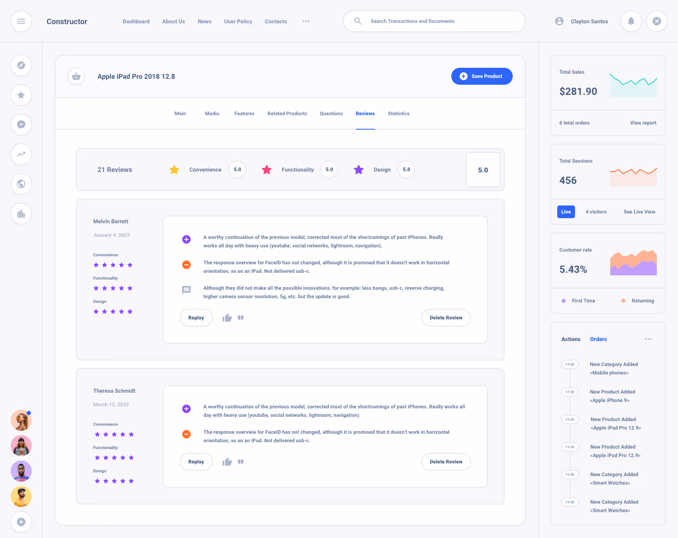Click the trending analytics icon in sidebar
Screen dimensions: 678x538
[x=21, y=154]
